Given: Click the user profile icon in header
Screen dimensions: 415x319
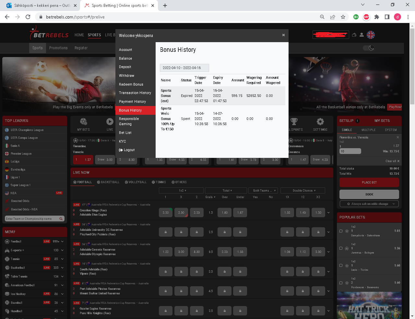Looking at the screenshot, I should tap(362, 35).
